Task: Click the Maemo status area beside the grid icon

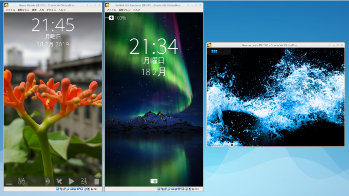Action: click(x=226, y=51)
